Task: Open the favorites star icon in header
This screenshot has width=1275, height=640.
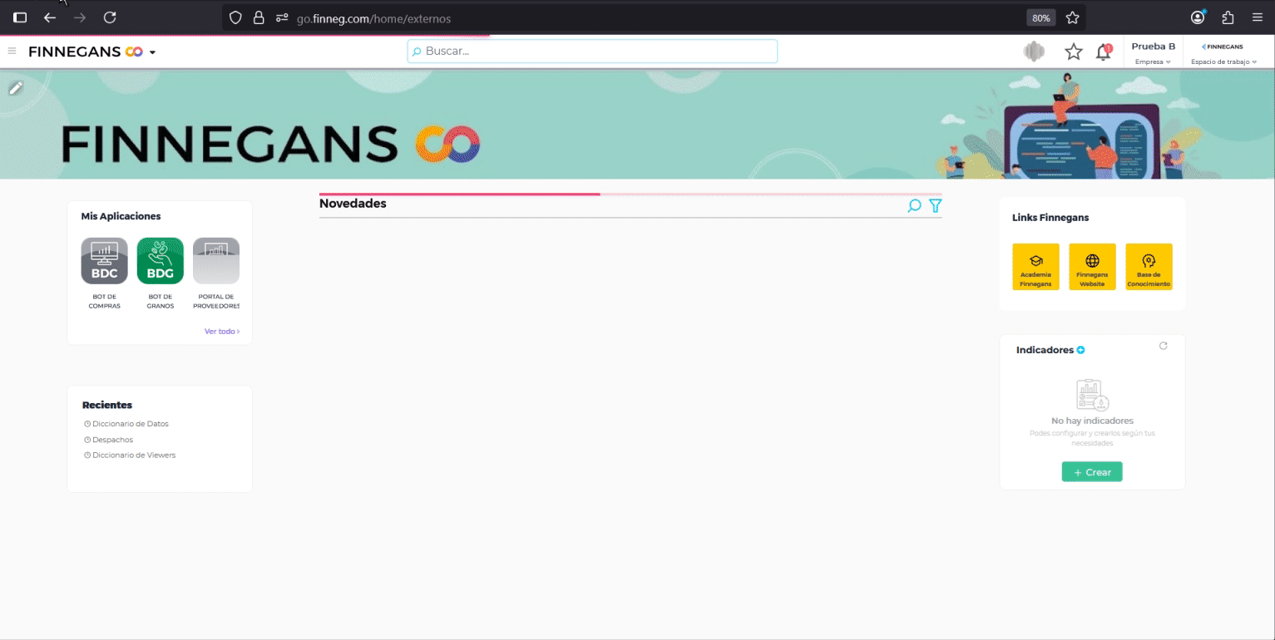Action: tap(1074, 52)
